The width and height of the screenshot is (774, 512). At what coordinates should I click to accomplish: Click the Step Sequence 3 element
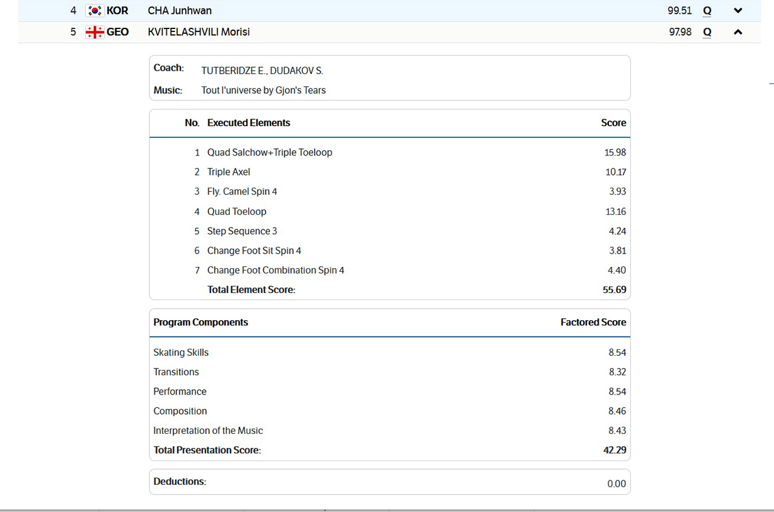(x=242, y=231)
